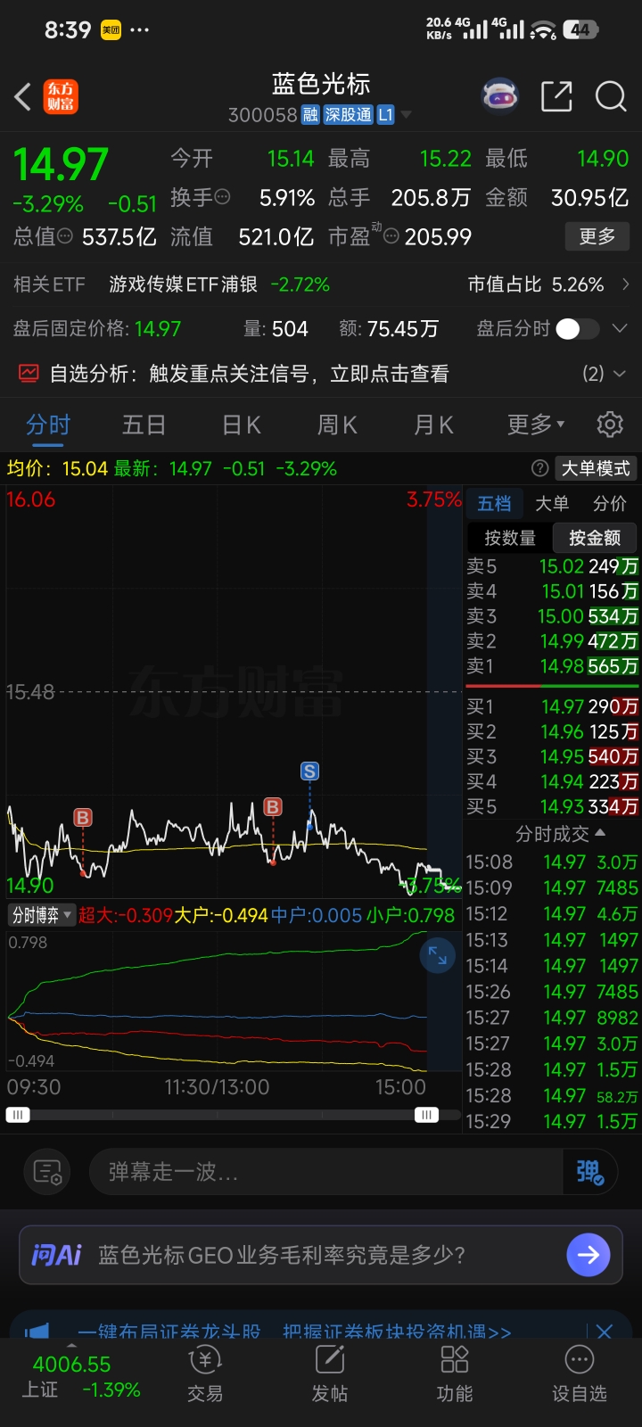Expand the 盘后 after-hours row chevron
642x1427 pixels.
pos(620,328)
